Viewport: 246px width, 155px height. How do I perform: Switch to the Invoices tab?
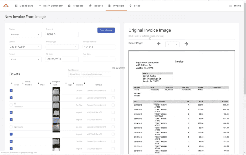click(x=116, y=6)
